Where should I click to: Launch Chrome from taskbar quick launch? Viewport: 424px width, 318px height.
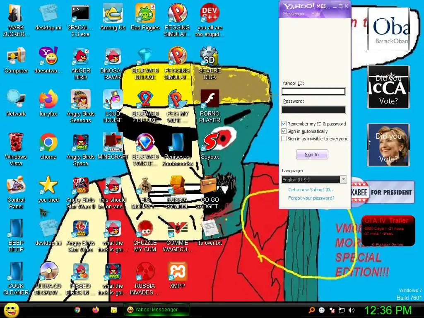[77, 310]
